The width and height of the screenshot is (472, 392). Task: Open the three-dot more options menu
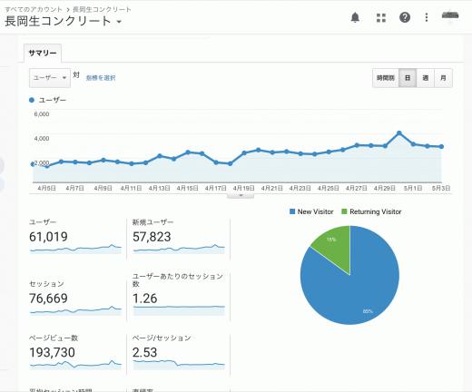click(x=427, y=17)
